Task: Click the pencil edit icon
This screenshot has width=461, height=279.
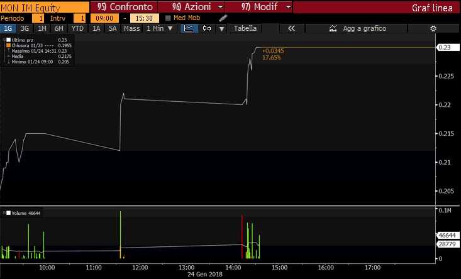Action: (x=223, y=18)
